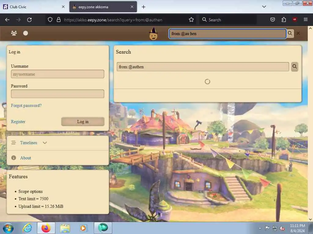Viewport: 313px width, 234px height.
Task: Open the About page link
Action: (x=26, y=158)
